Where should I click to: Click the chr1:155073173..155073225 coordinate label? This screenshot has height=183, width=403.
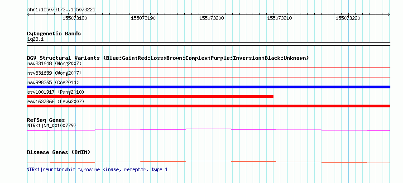[61, 10]
